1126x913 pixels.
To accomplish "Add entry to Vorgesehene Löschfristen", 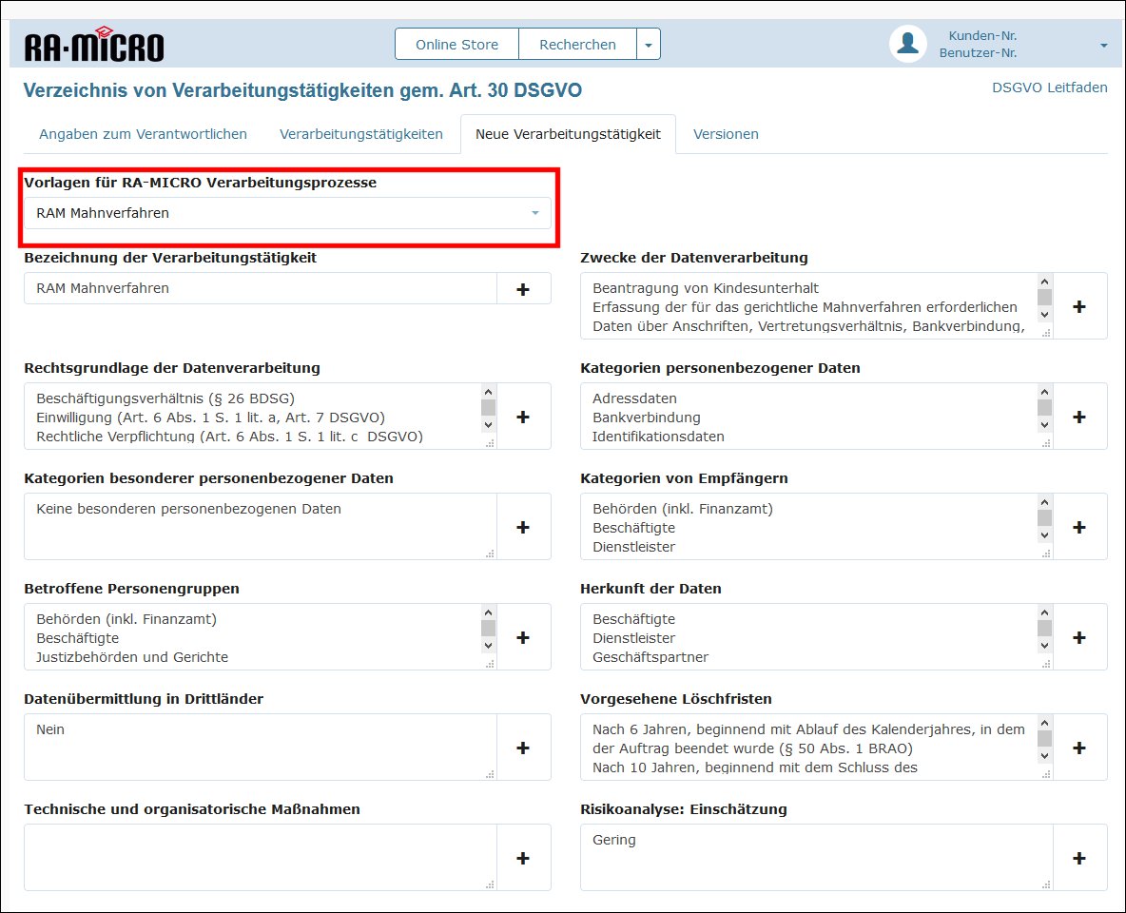I will pyautogui.click(x=1078, y=748).
